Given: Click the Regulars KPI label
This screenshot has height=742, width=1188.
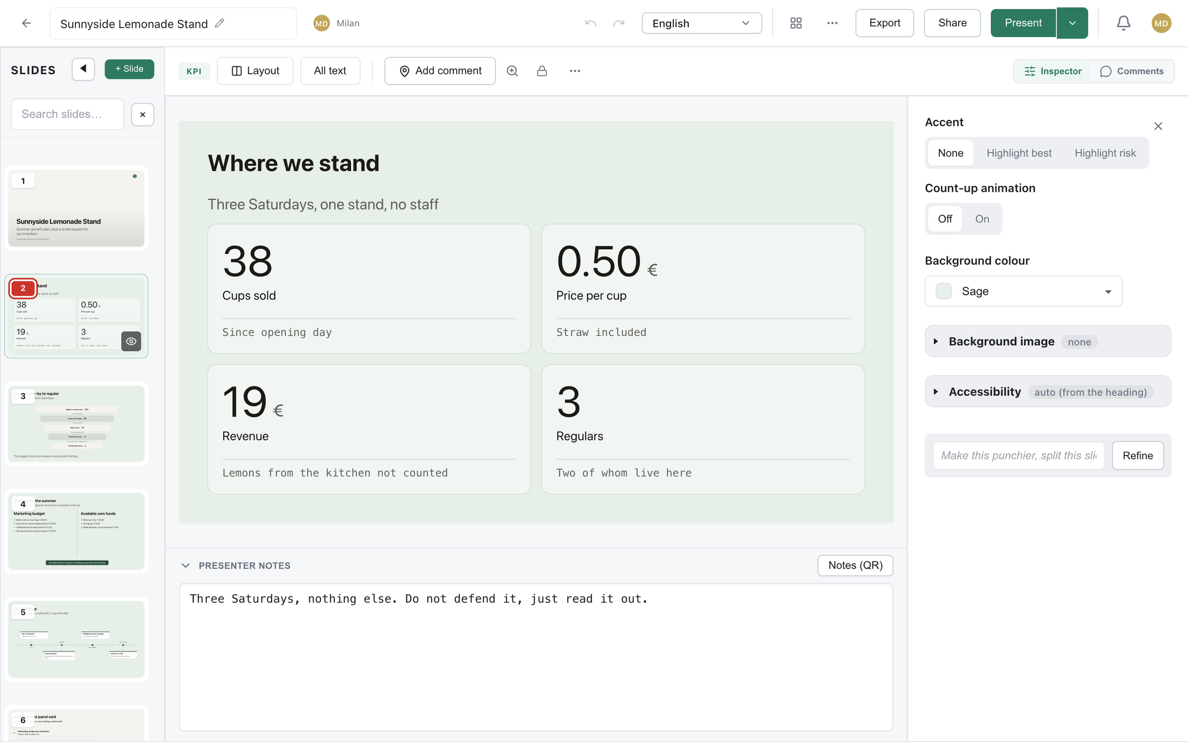Looking at the screenshot, I should (580, 436).
